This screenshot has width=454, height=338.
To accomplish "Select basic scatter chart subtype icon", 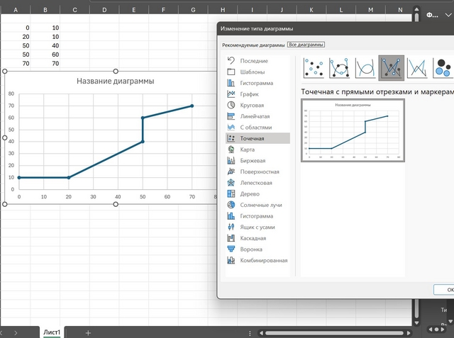I will click(314, 69).
